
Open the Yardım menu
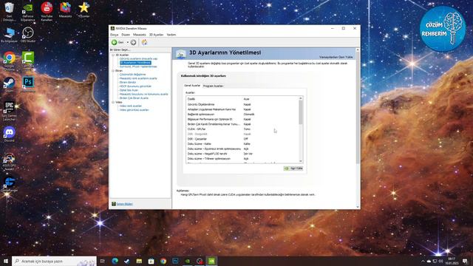[171, 35]
